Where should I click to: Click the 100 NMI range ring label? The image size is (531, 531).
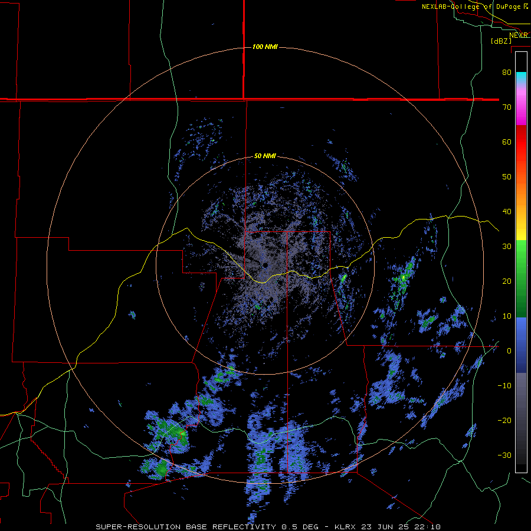coord(265,47)
